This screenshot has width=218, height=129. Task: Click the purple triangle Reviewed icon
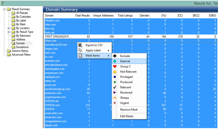coord(115,93)
